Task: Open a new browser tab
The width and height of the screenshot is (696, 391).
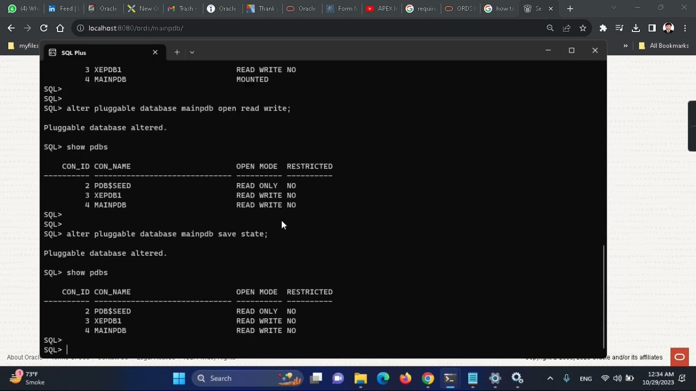Action: [x=570, y=9]
